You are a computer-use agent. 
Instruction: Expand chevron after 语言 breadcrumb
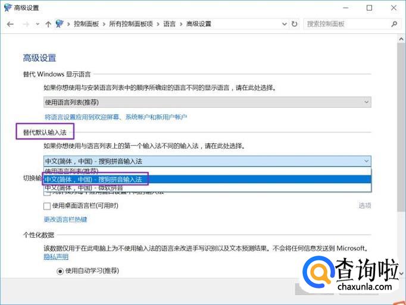[181, 24]
